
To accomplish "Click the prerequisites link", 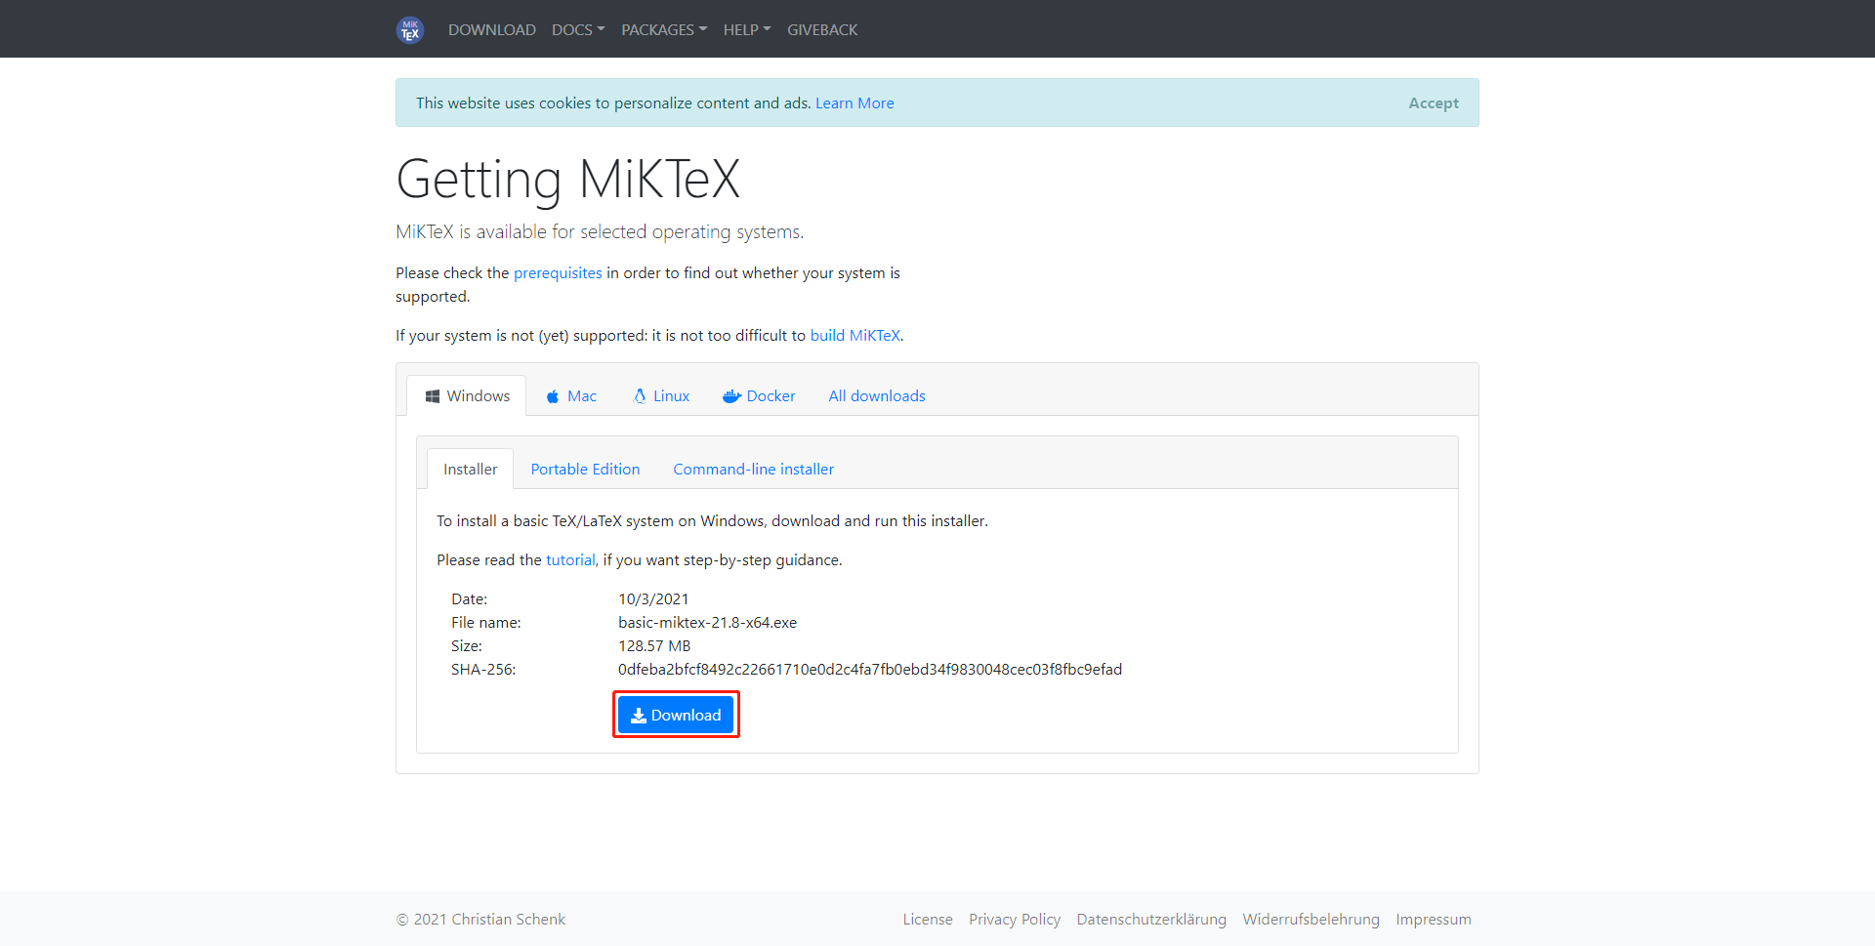I will pyautogui.click(x=557, y=272).
